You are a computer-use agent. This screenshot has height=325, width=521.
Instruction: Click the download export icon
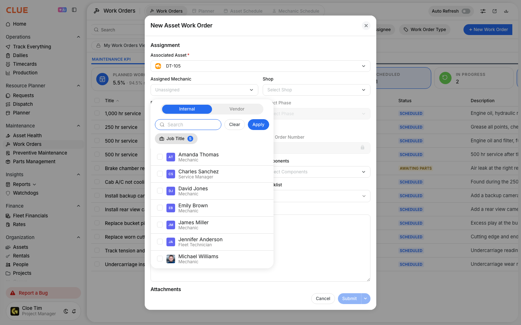click(x=506, y=11)
